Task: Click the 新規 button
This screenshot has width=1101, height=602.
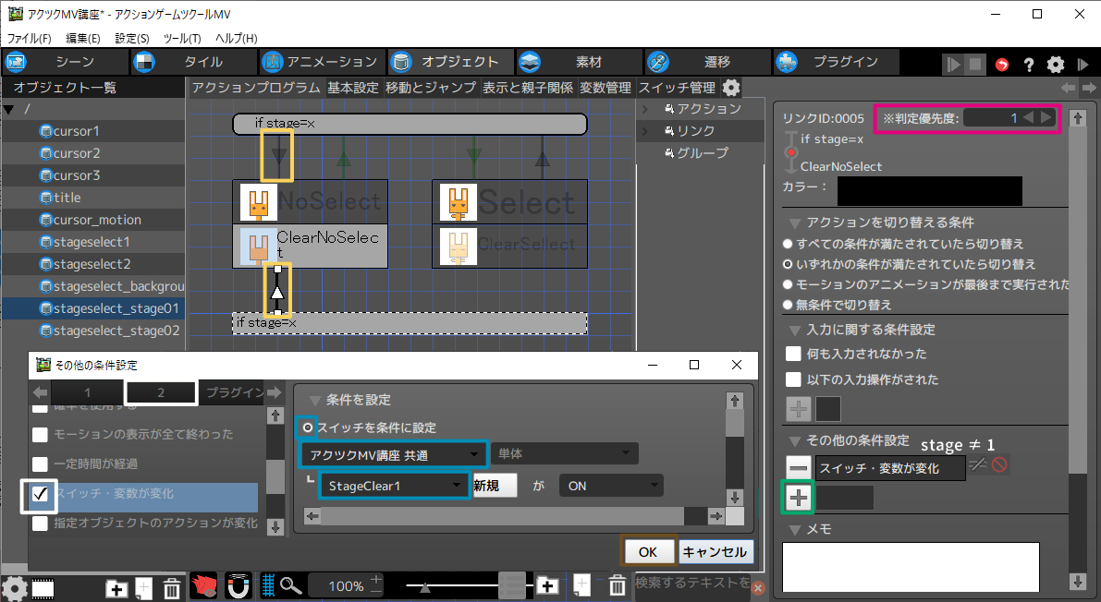Action: [x=495, y=486]
